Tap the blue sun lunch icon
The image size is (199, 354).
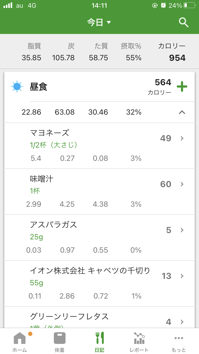17,87
